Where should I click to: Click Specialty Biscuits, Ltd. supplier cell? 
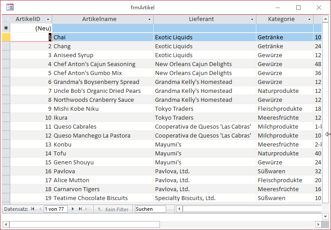pyautogui.click(x=205, y=198)
